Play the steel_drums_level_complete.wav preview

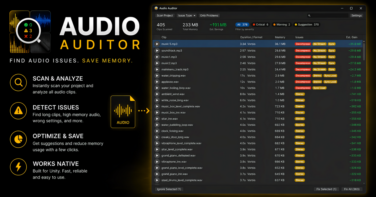click(x=157, y=180)
